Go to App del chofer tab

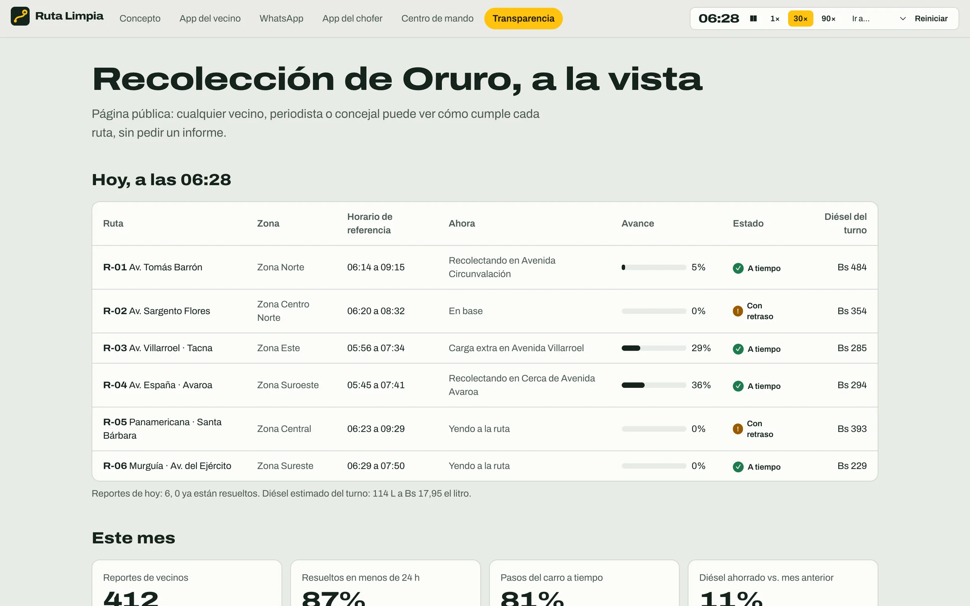(x=352, y=19)
